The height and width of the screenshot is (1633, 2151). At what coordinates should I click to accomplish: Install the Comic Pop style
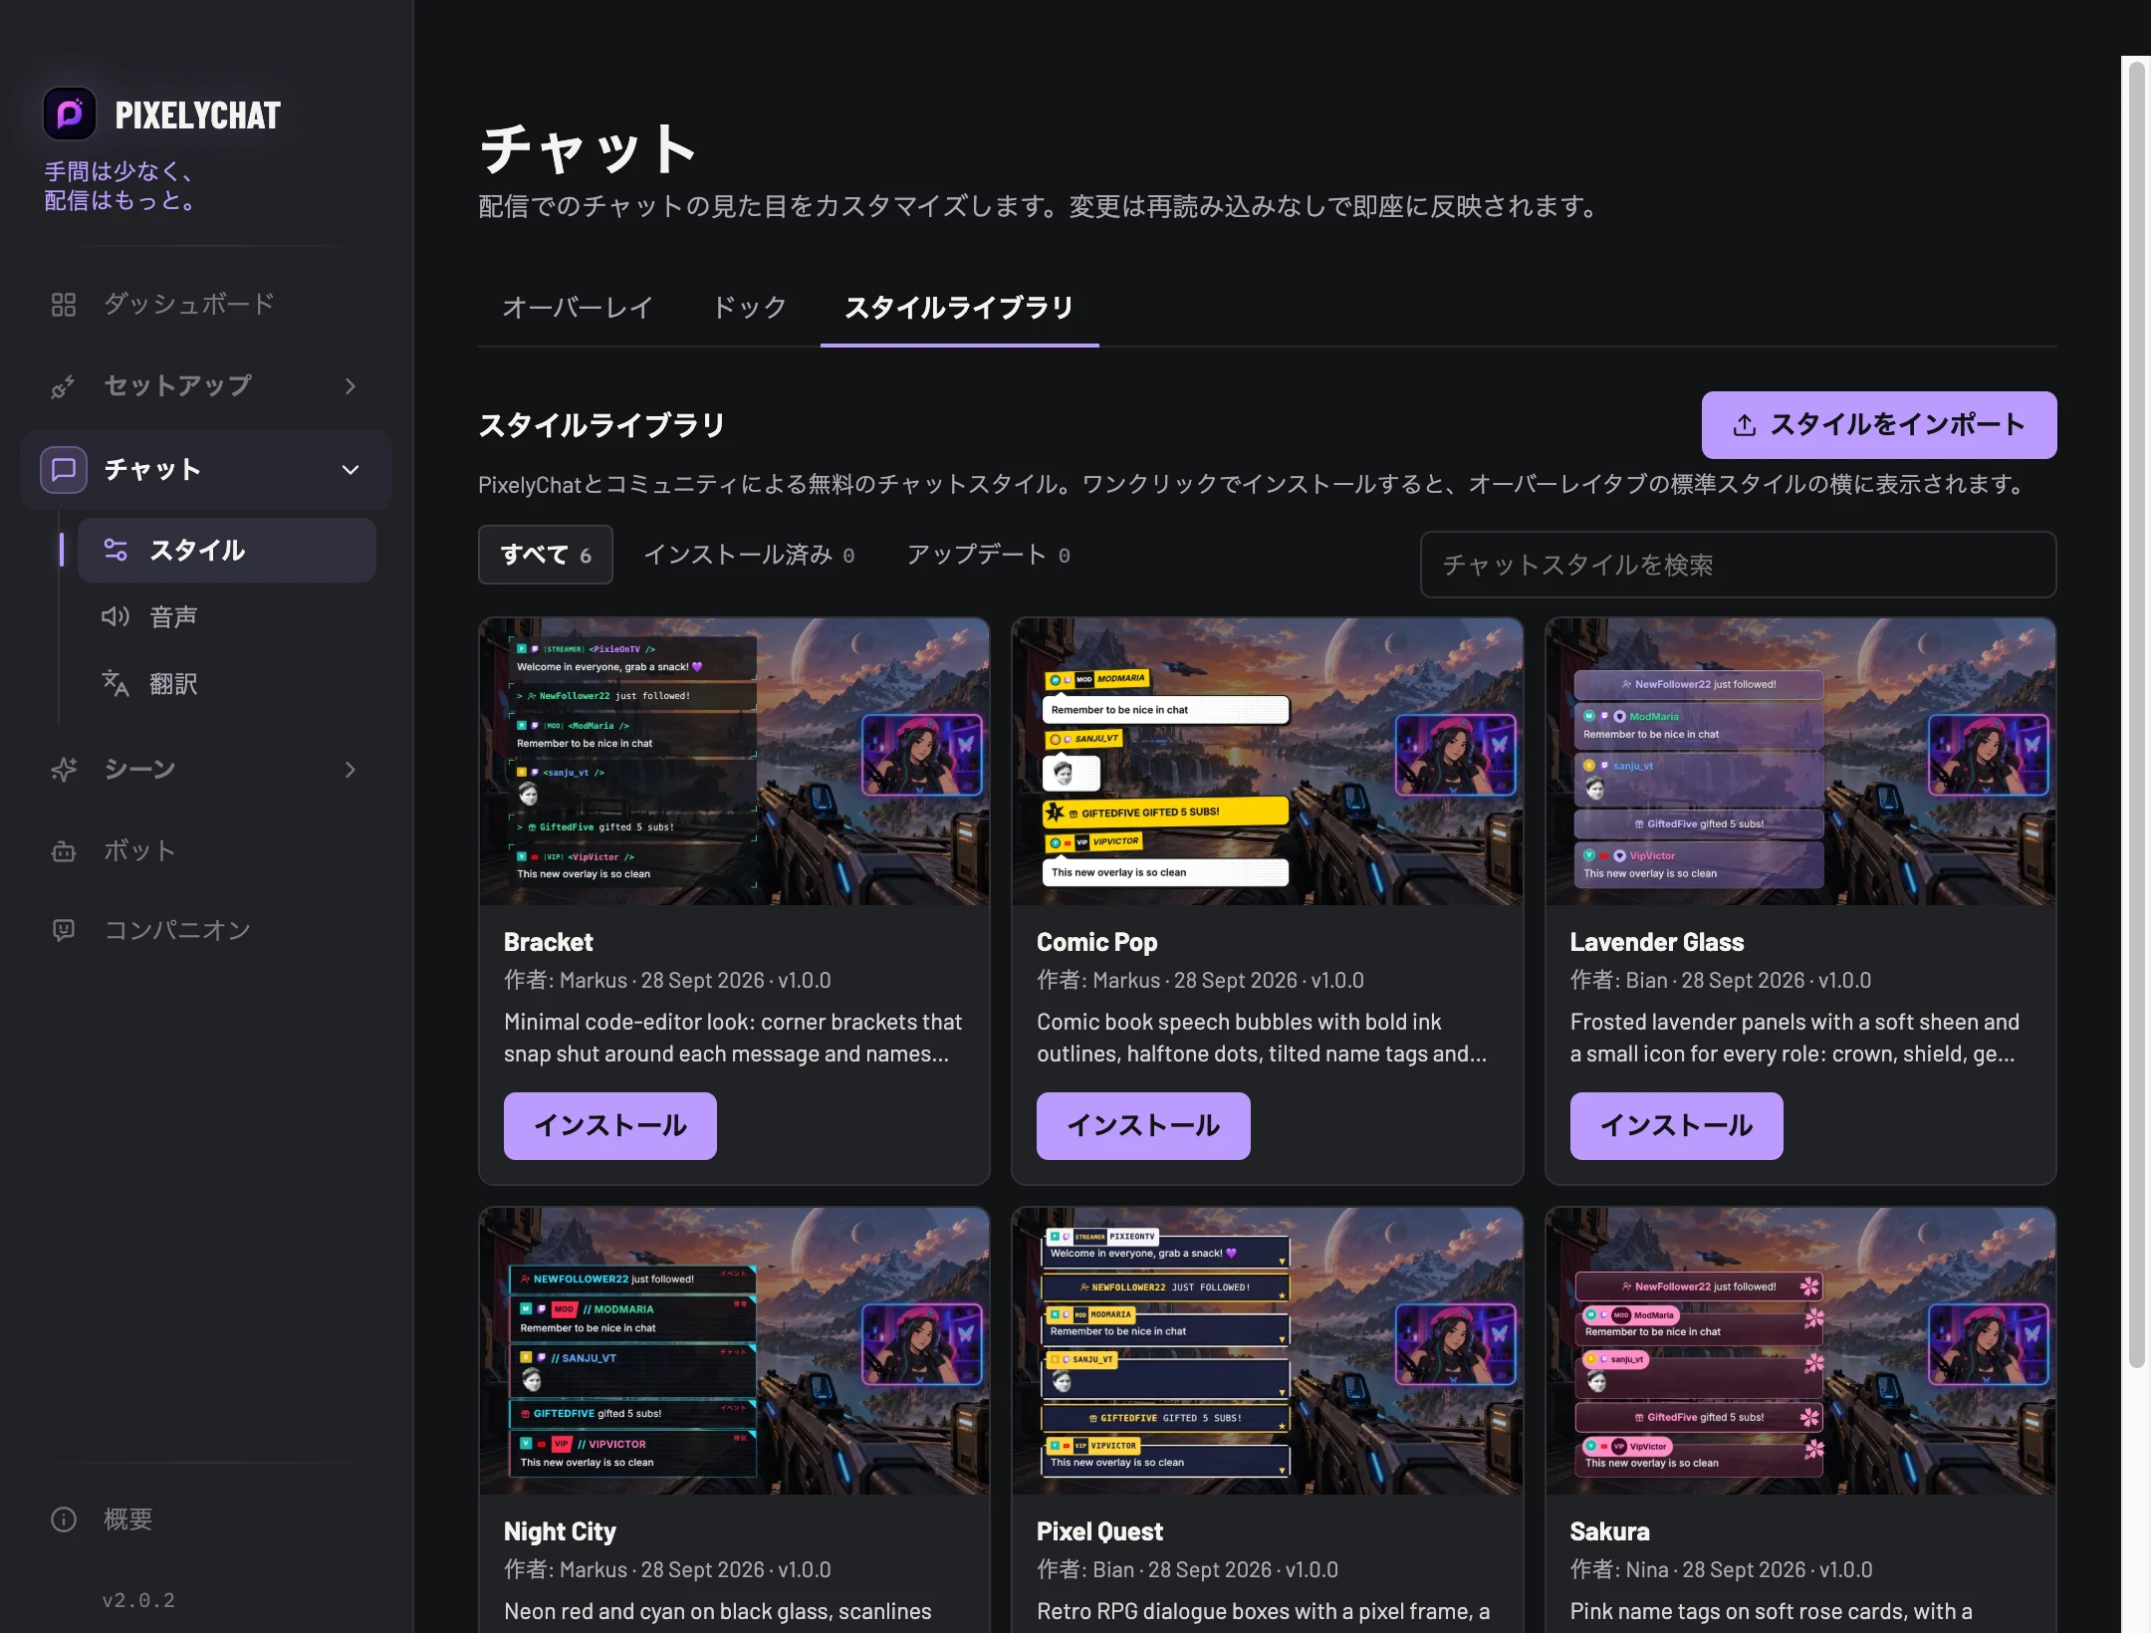point(1143,1126)
